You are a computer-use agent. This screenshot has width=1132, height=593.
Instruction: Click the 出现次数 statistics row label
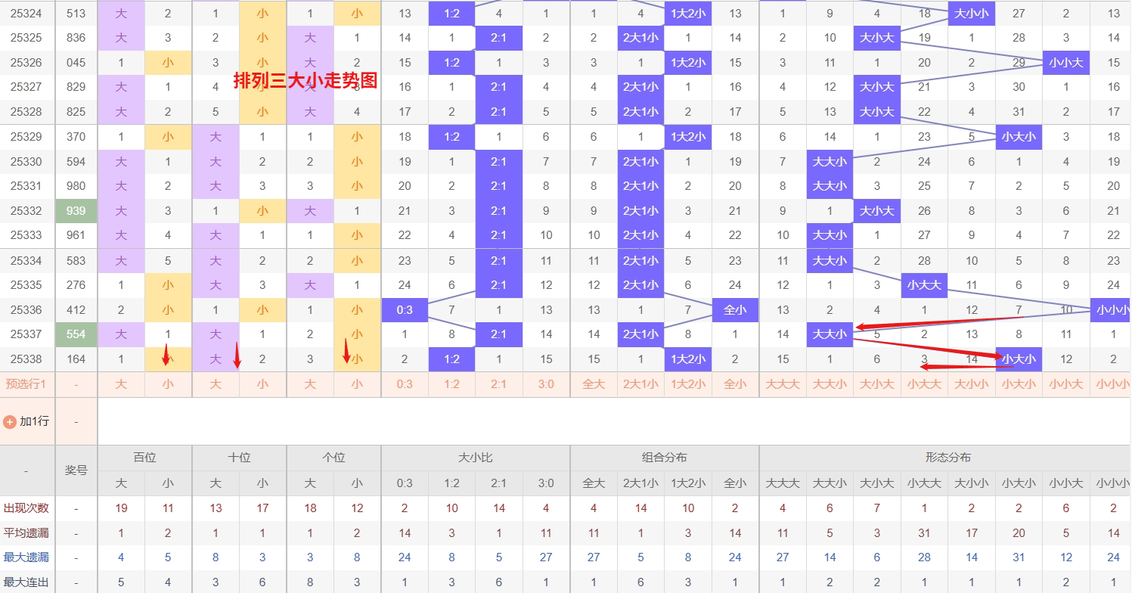26,508
